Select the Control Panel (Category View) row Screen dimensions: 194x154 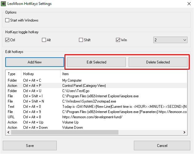coord(97,86)
